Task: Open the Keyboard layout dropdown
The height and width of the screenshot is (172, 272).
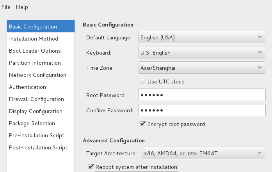Action: (x=202, y=52)
